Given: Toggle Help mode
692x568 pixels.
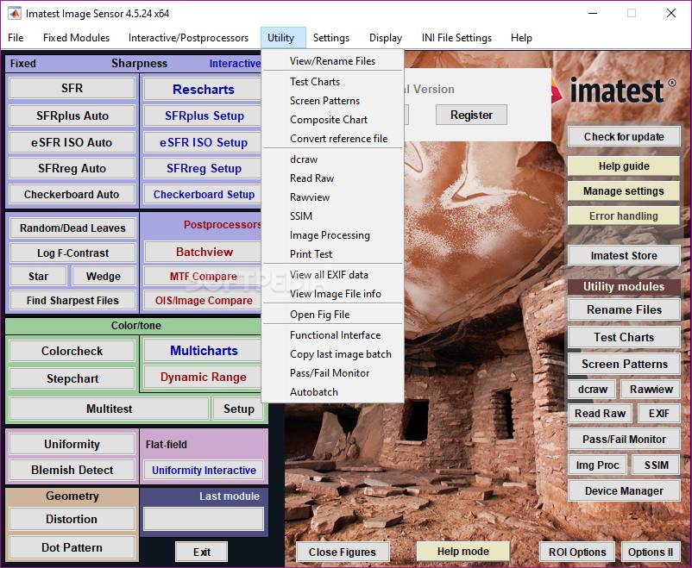Looking at the screenshot, I should (x=463, y=552).
